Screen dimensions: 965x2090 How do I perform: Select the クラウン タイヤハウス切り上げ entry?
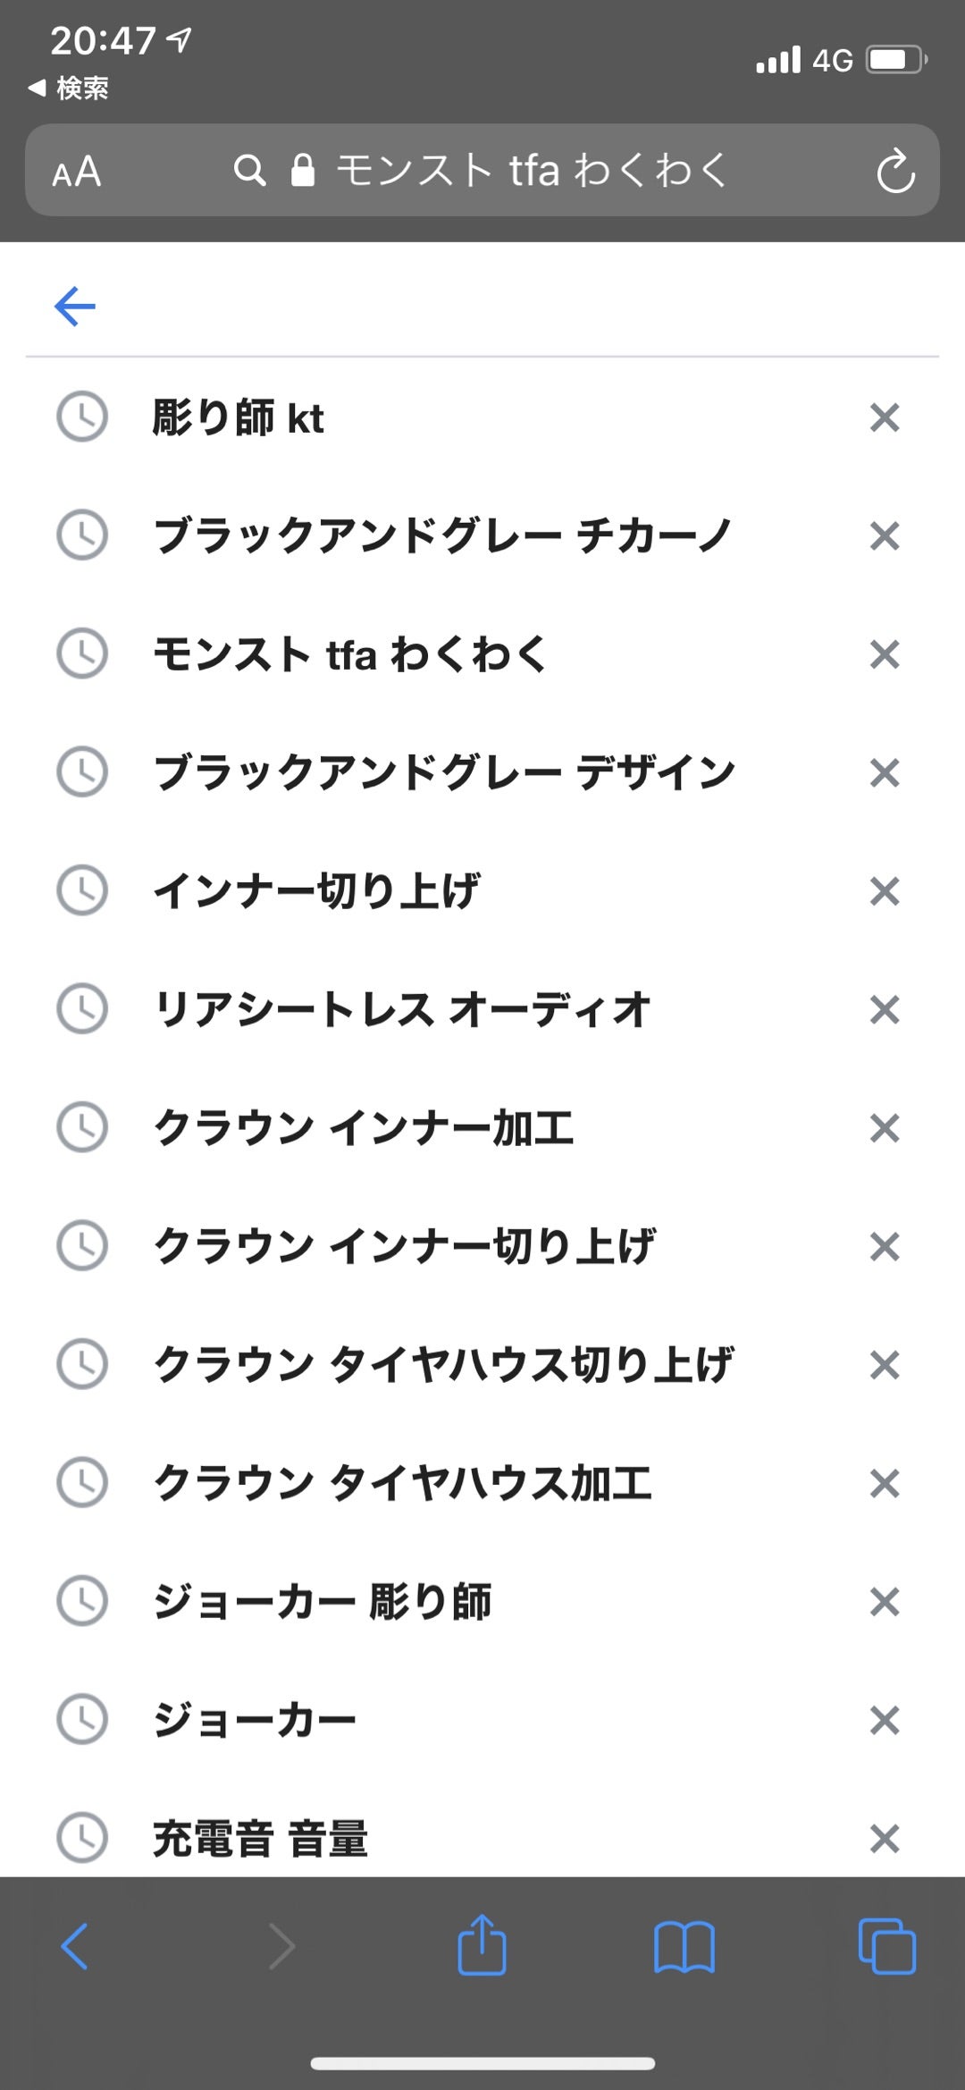tap(443, 1365)
